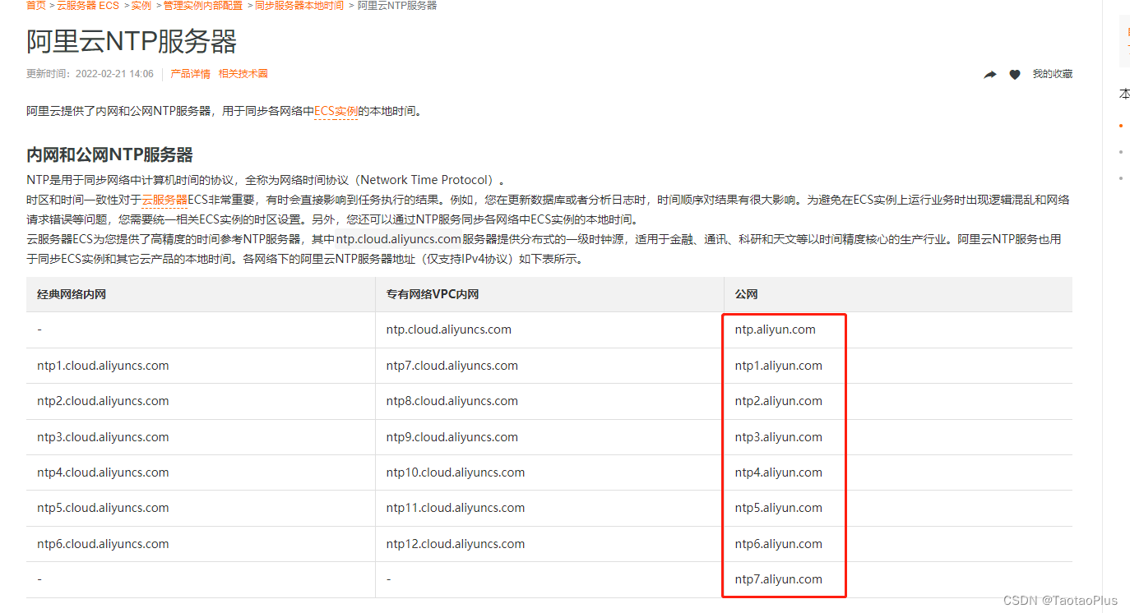Select ntp12.cloud.aliyuncs.com cell
1130x613 pixels.
point(549,544)
